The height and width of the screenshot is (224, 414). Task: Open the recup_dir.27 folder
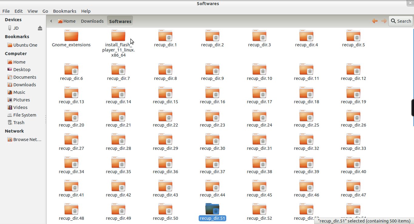click(71, 139)
